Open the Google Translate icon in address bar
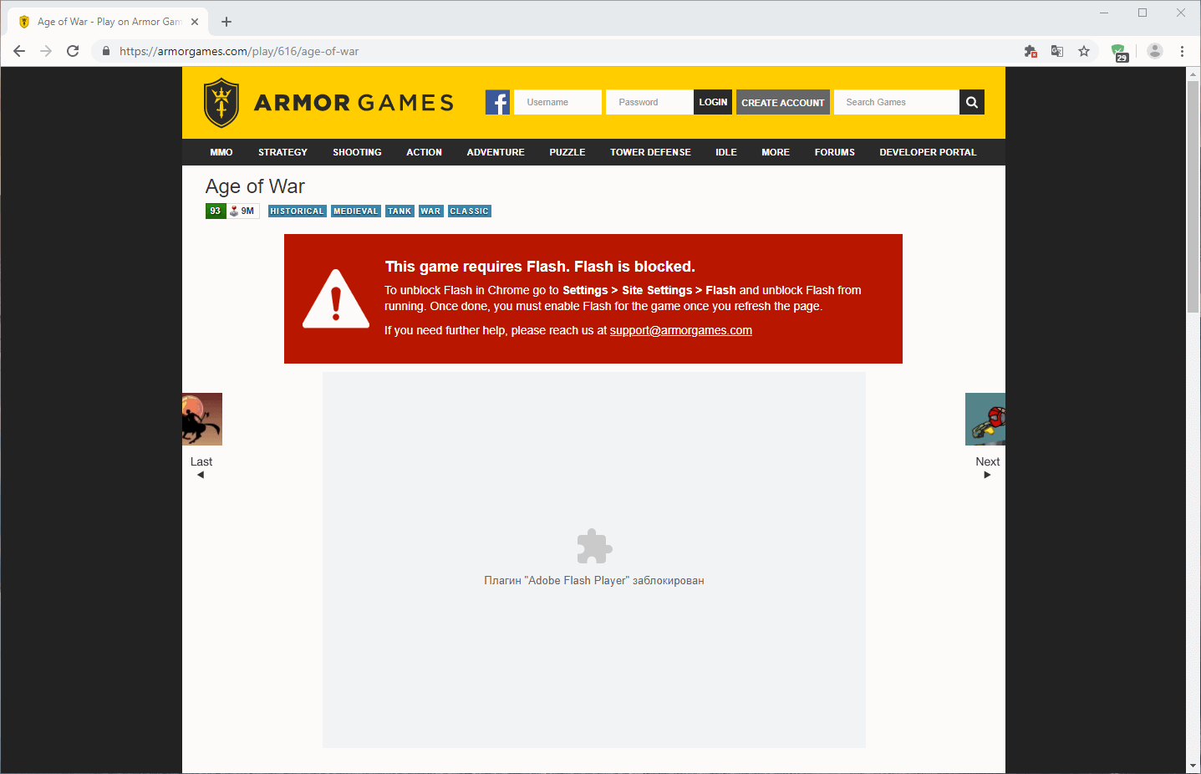The height and width of the screenshot is (774, 1201). click(x=1057, y=51)
